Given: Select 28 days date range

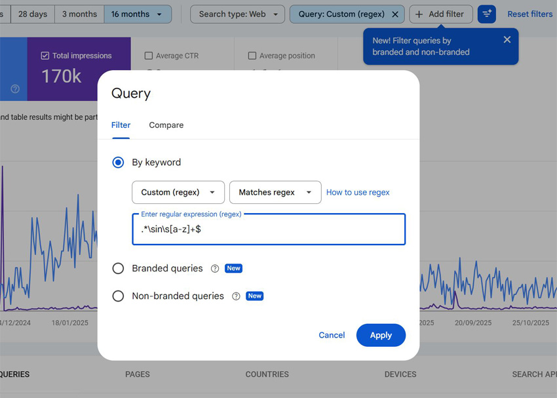Looking at the screenshot, I should 33,14.
